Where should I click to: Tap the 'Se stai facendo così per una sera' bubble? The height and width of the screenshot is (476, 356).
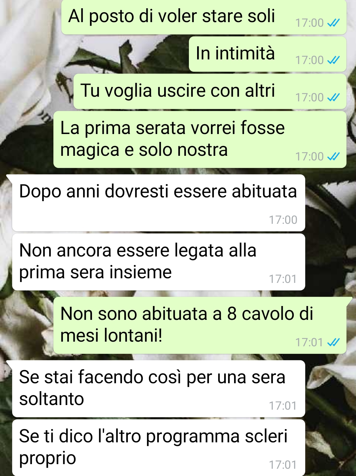(x=159, y=389)
